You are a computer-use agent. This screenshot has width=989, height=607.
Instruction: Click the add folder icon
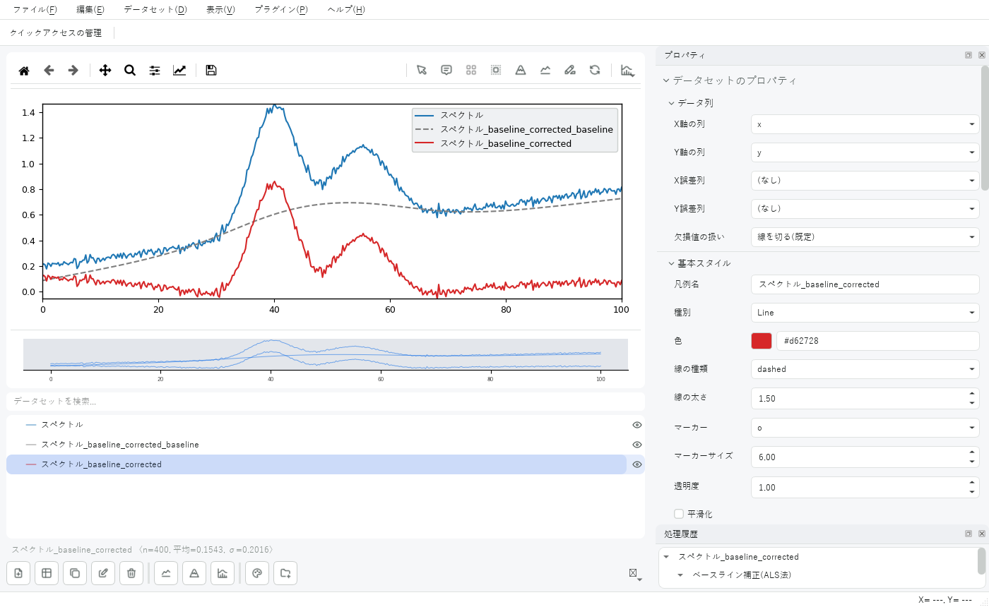[x=285, y=573]
